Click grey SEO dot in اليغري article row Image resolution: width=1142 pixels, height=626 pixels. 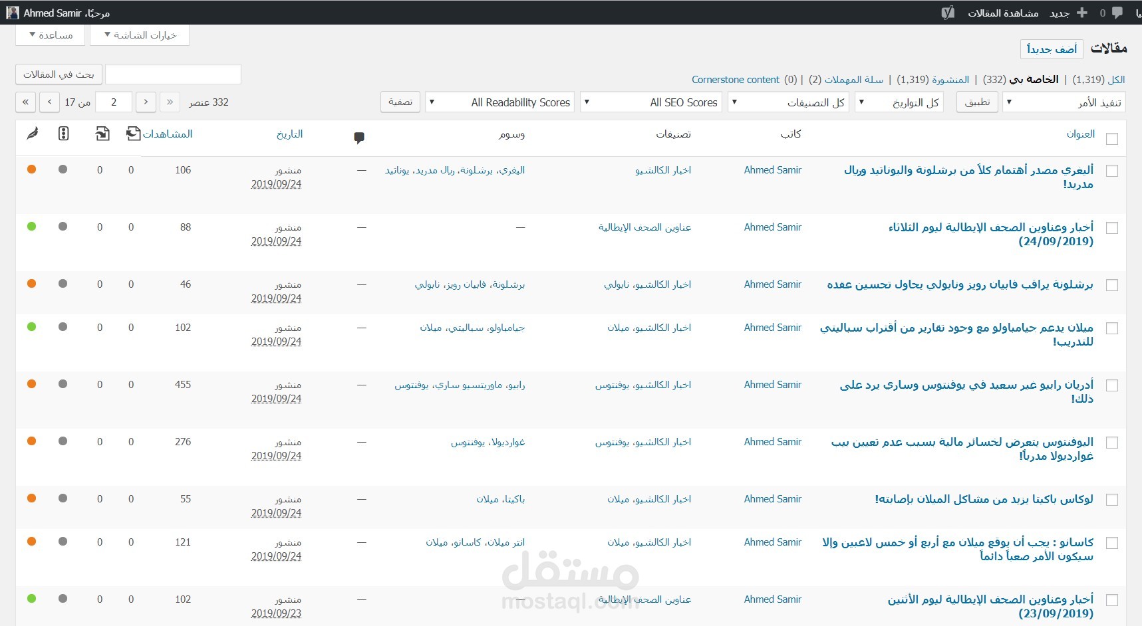point(63,169)
